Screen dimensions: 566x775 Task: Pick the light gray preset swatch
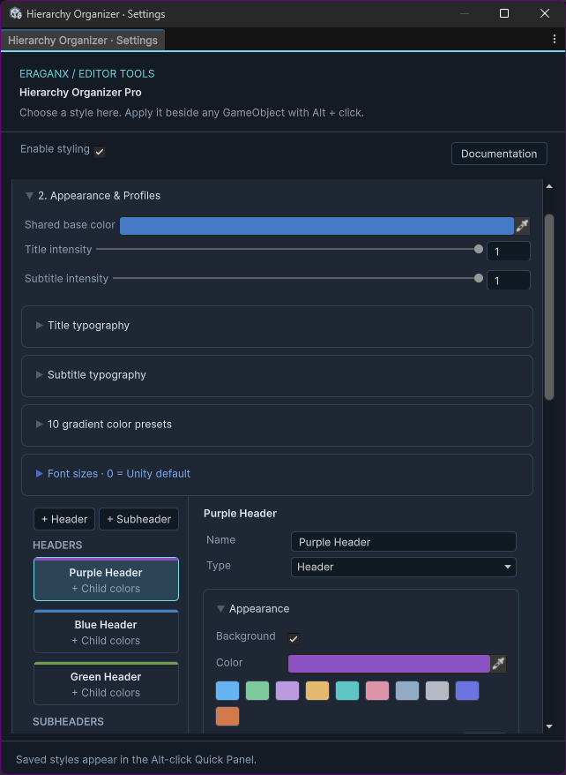437,690
